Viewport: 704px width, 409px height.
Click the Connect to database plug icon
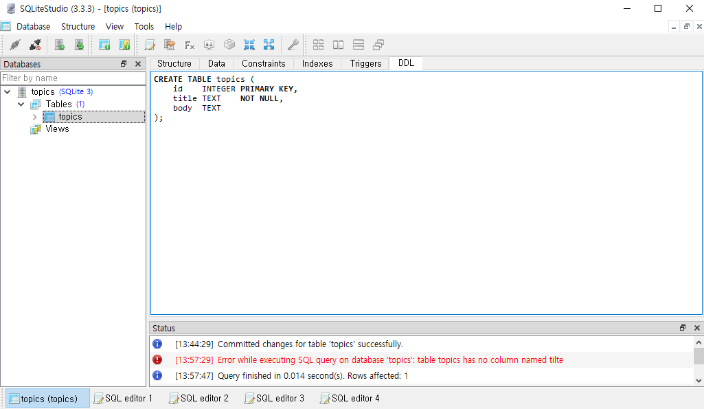[x=15, y=45]
